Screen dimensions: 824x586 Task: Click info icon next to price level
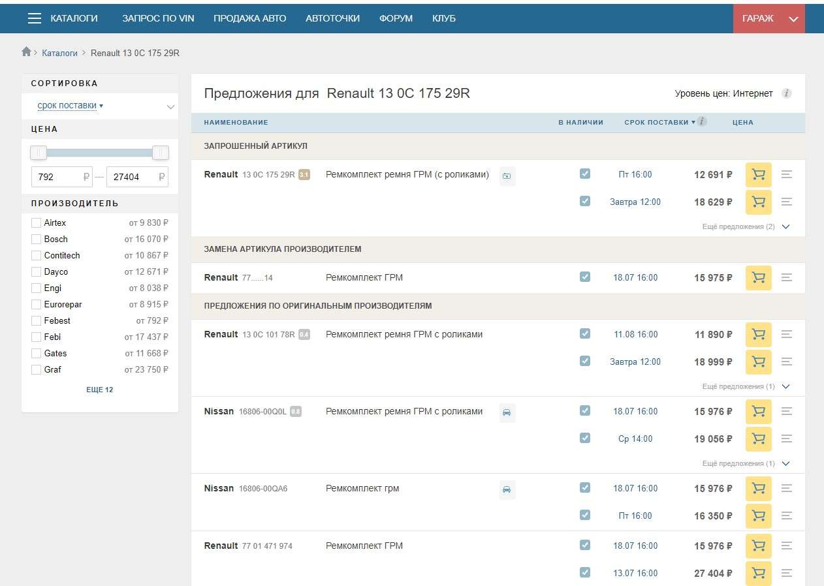[787, 93]
